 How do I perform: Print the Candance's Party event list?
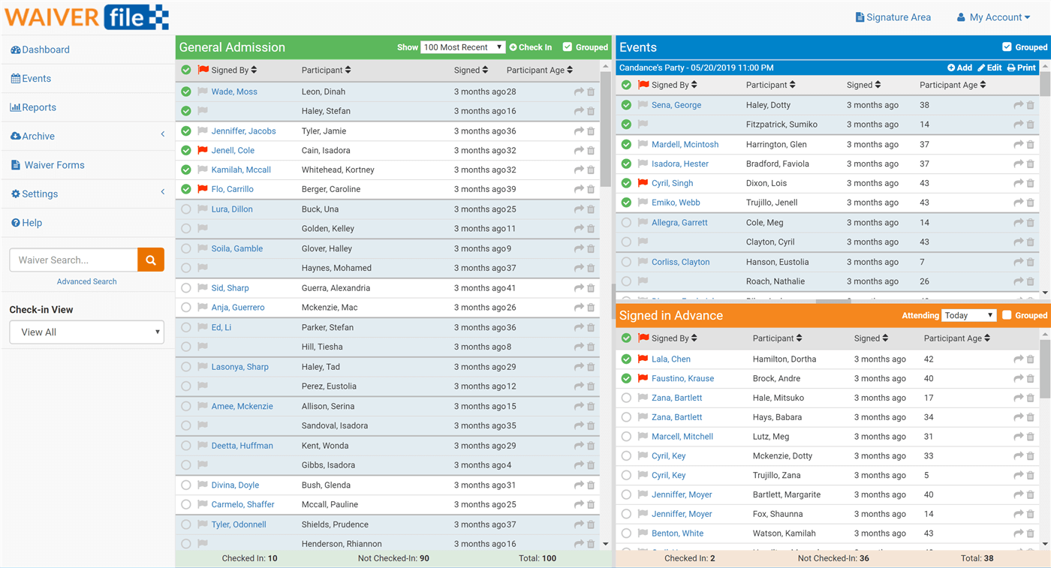(1021, 68)
